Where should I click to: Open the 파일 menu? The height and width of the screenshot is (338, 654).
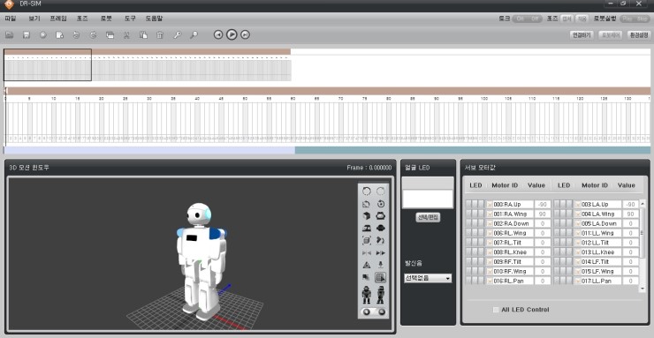[x=11, y=19]
